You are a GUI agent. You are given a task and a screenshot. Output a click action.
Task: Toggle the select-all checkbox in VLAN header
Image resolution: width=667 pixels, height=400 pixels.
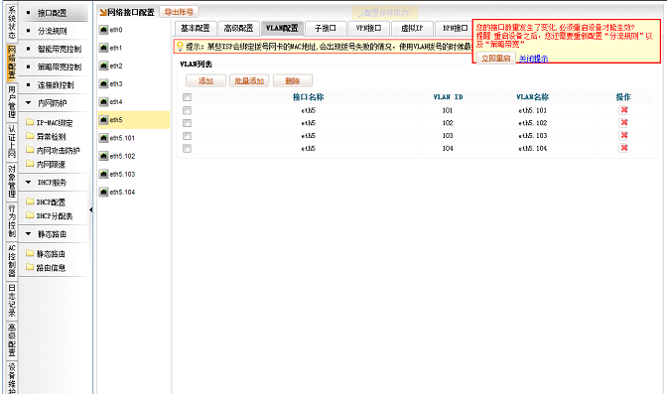pos(187,97)
